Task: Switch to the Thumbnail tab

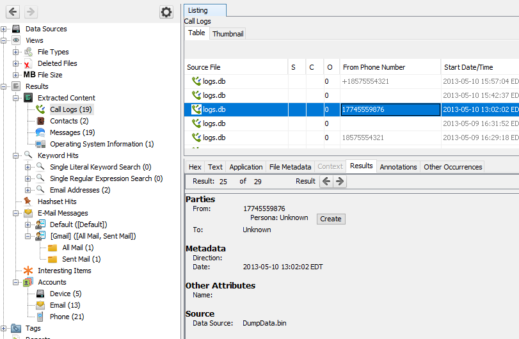Action: (228, 34)
